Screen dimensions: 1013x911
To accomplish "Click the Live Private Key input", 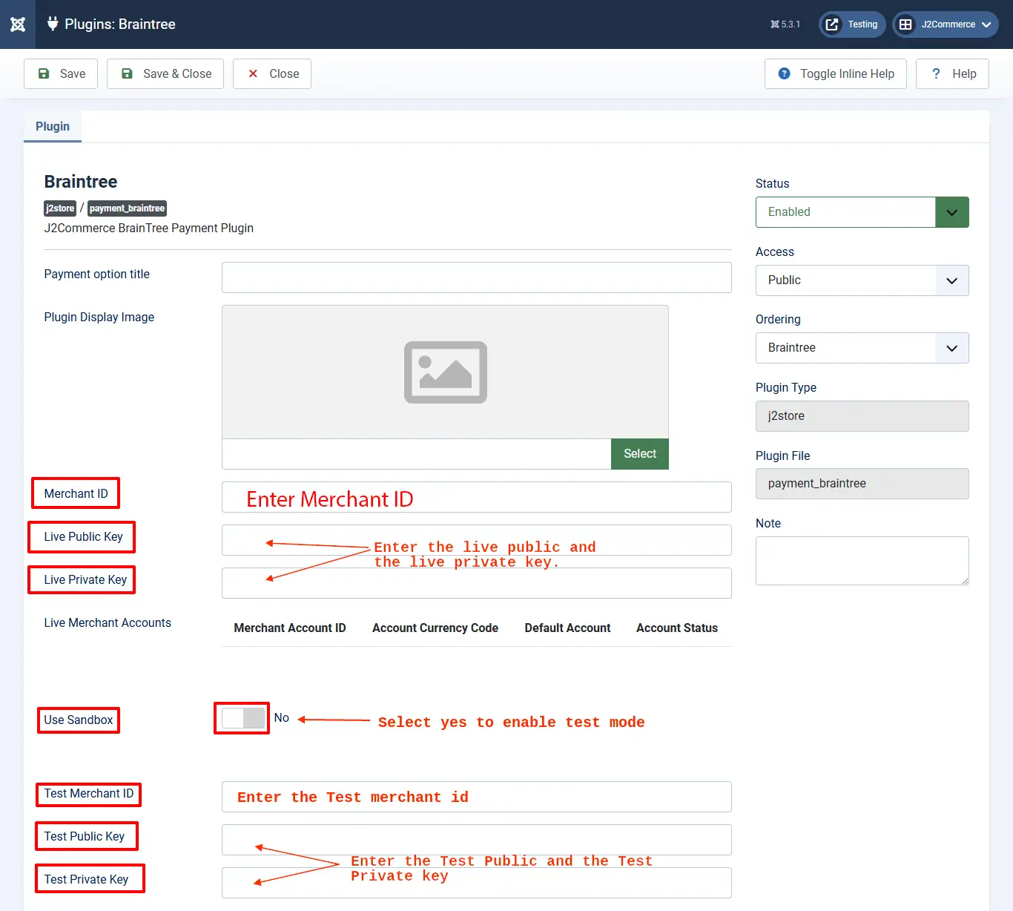I will 477,583.
